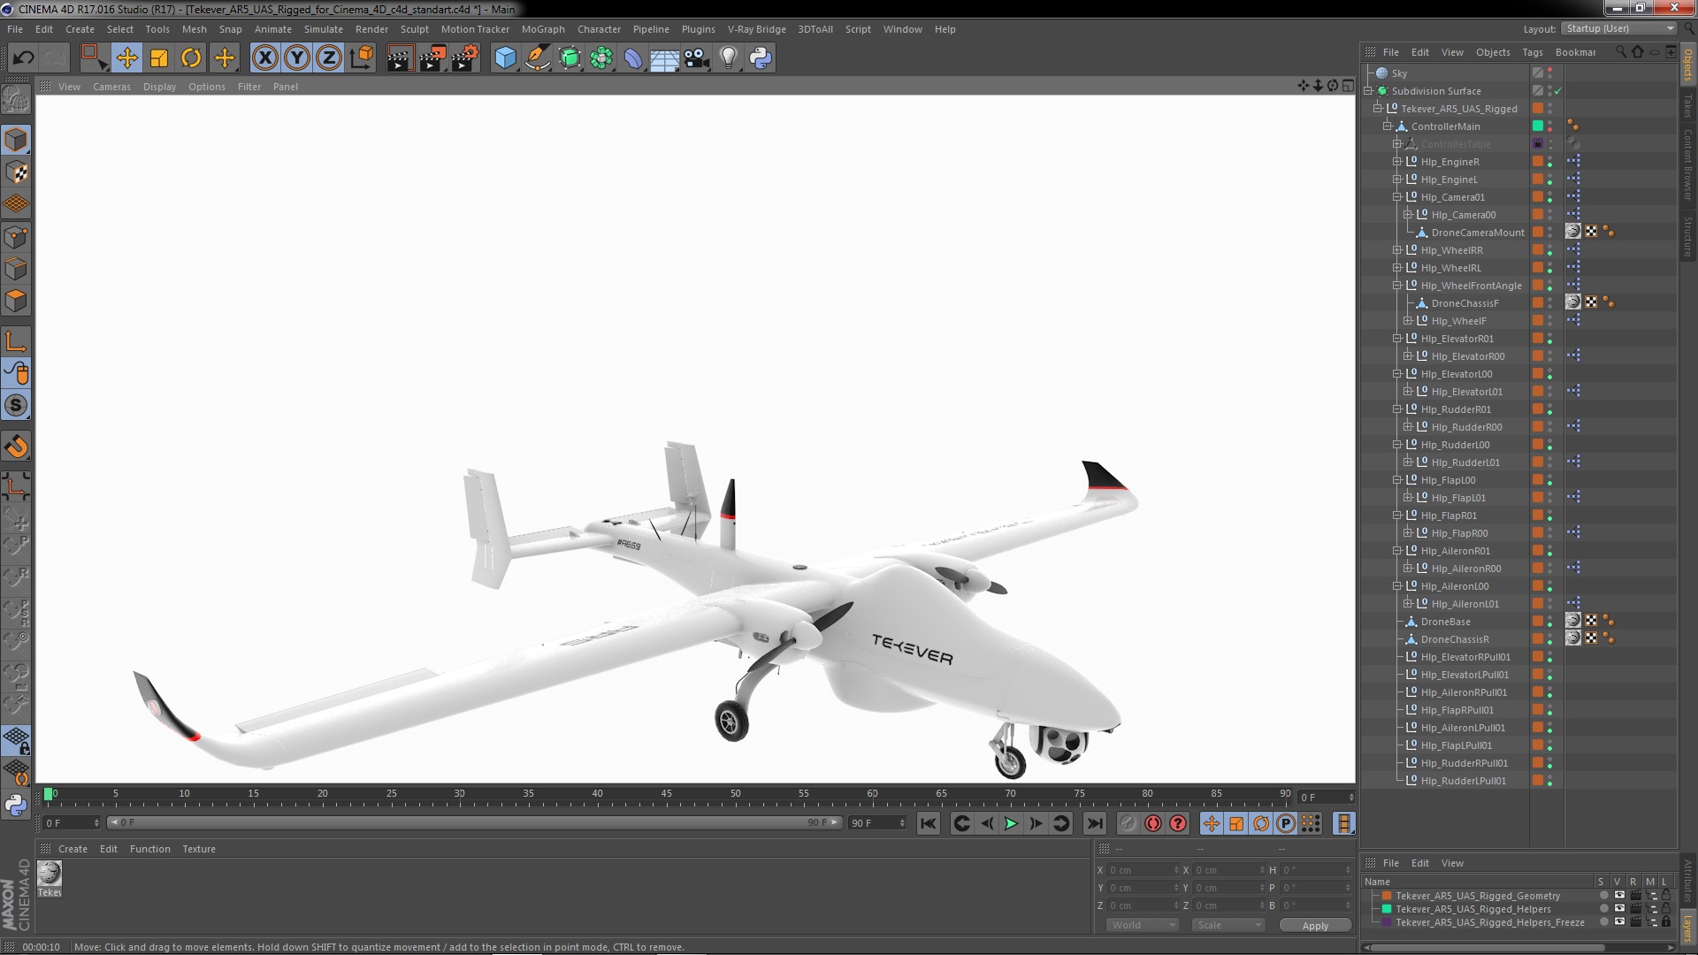Select the Spline Pen tool
Screen dimensions: 1698x955
tap(538, 58)
